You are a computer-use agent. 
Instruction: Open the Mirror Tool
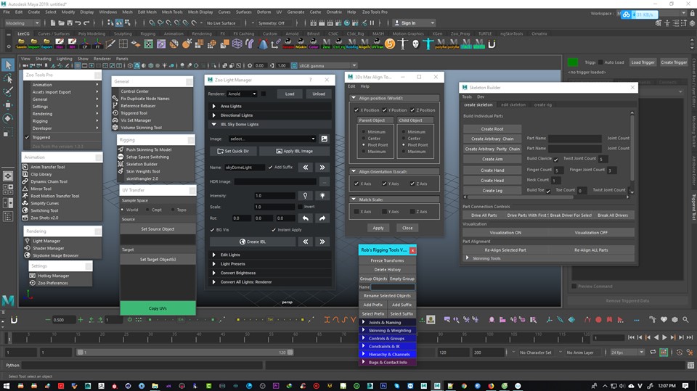(41, 189)
